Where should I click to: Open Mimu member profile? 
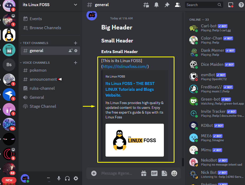(x=215, y=150)
